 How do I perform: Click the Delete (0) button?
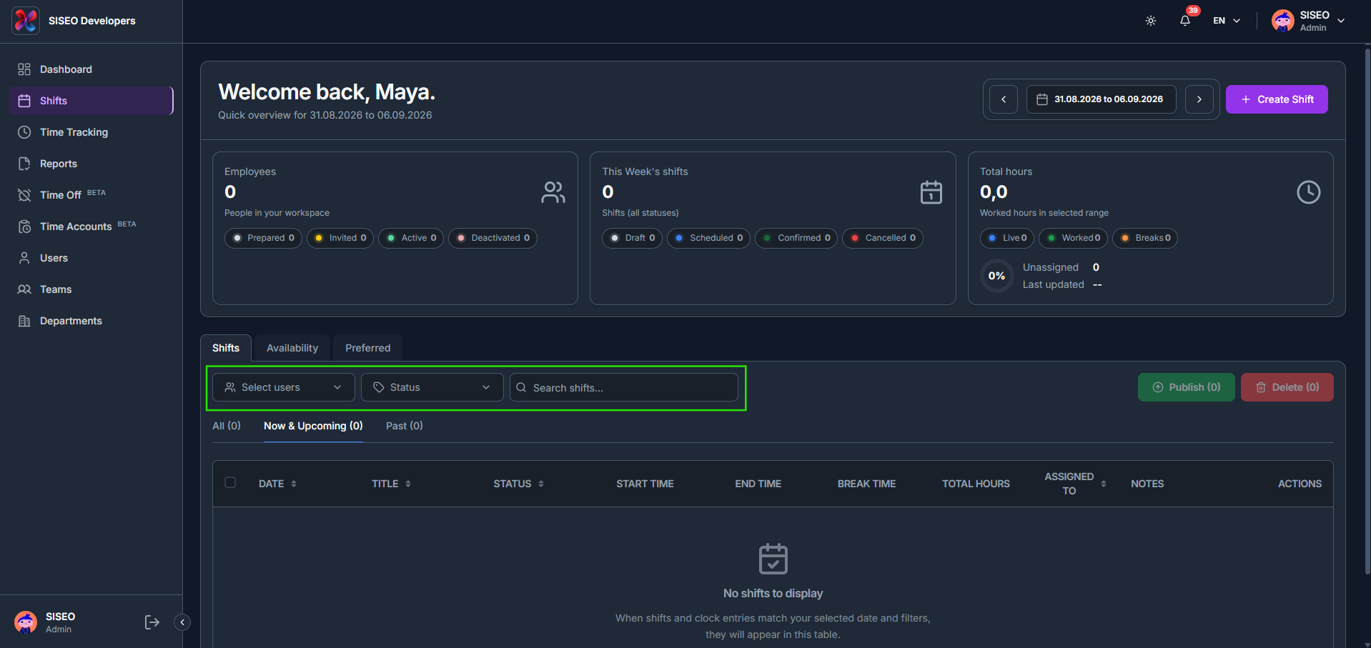(1287, 387)
